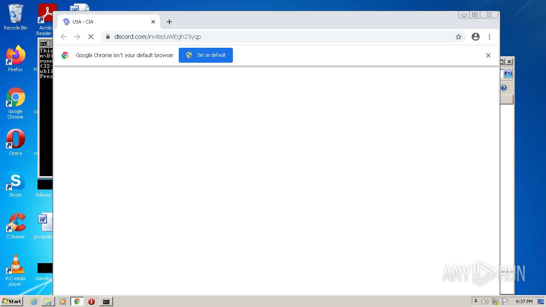
Task: Close the USA - CIA tab
Action: point(153,22)
